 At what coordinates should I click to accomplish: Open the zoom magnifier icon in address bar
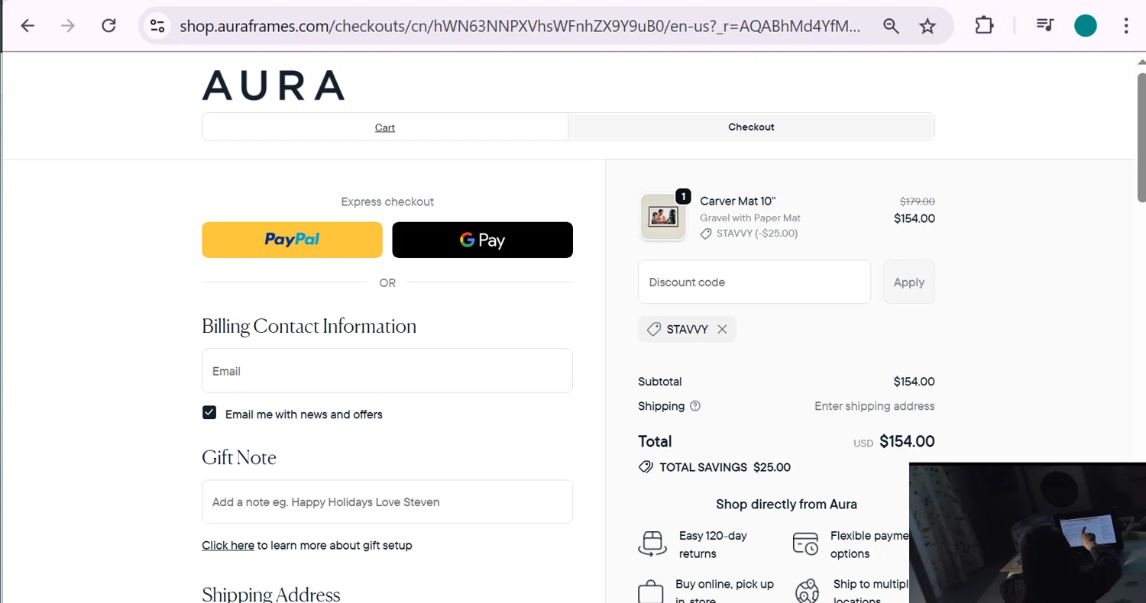tap(891, 26)
